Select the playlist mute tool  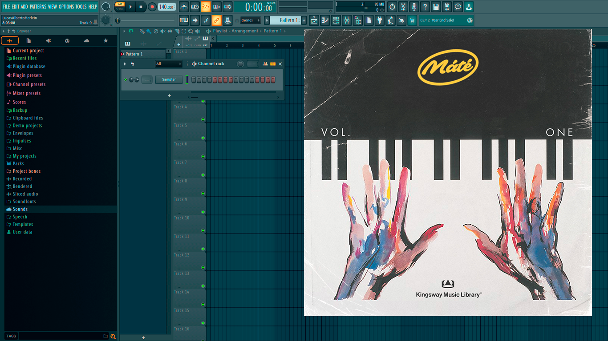[162, 31]
